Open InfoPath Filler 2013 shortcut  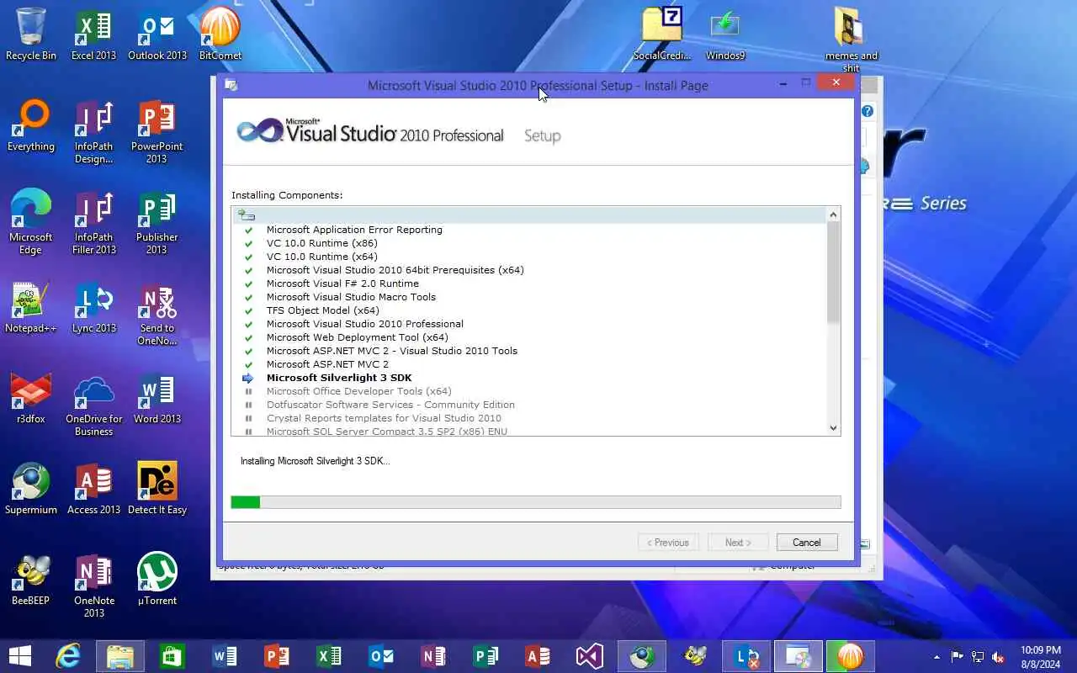click(x=93, y=222)
